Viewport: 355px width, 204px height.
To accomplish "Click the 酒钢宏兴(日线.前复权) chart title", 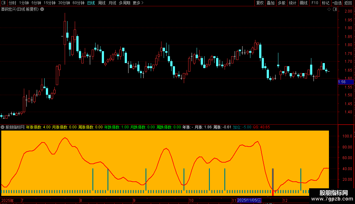I will (20, 9).
